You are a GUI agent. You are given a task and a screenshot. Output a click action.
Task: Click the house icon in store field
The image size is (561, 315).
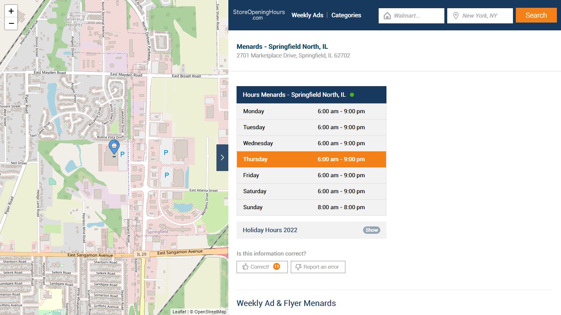tap(387, 16)
